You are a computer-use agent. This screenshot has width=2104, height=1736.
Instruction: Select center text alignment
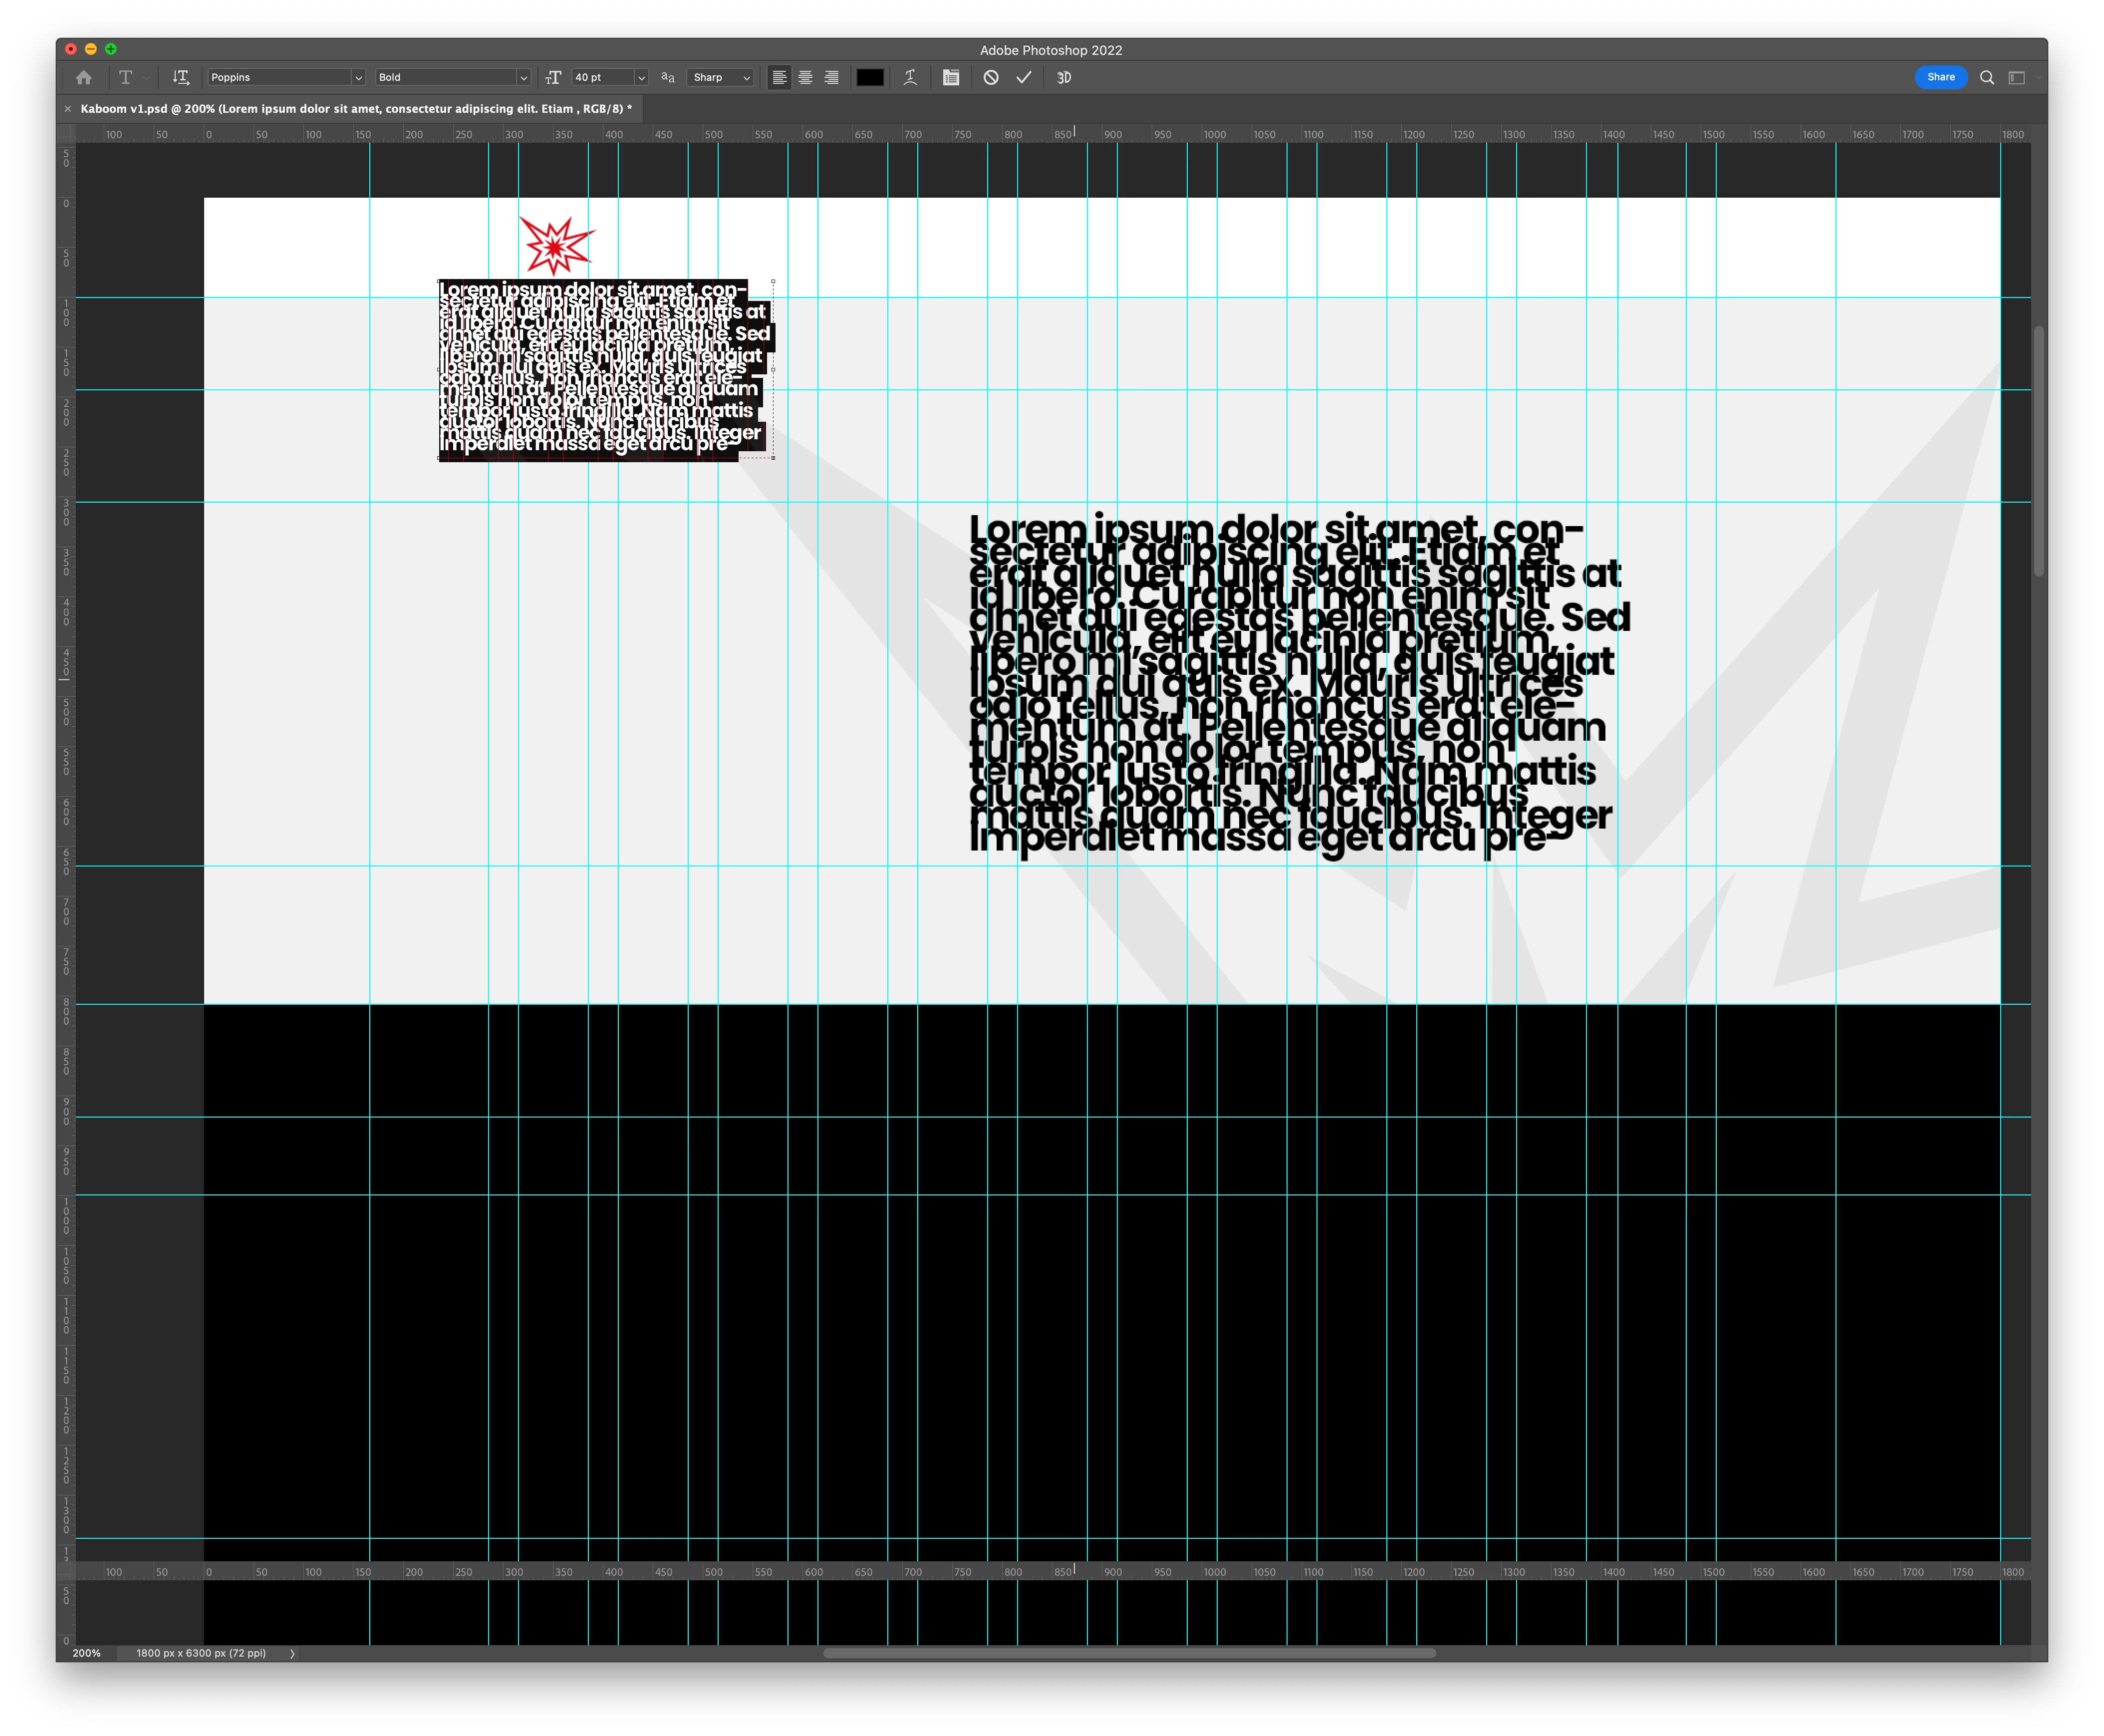(x=805, y=77)
